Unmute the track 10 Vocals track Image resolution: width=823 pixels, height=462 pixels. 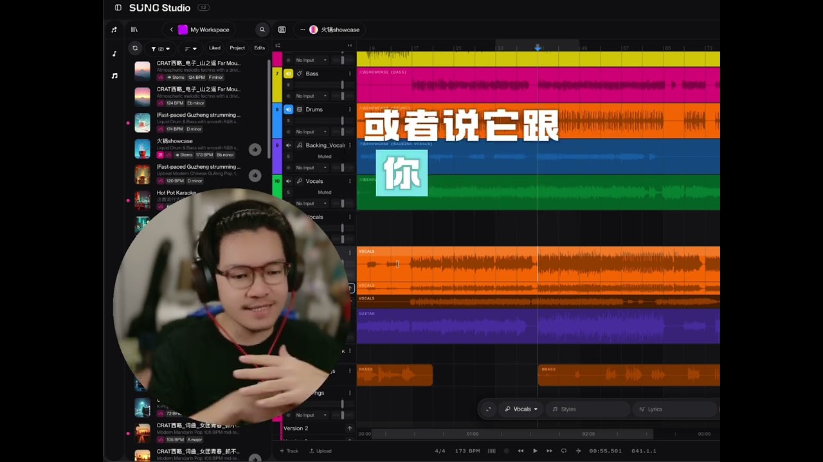(x=288, y=182)
